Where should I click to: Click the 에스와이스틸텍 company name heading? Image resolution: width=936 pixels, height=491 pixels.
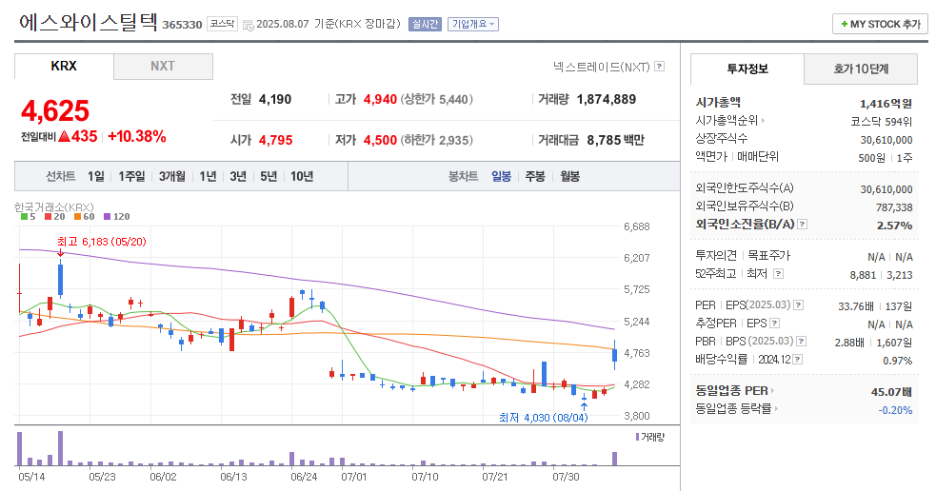click(x=89, y=22)
